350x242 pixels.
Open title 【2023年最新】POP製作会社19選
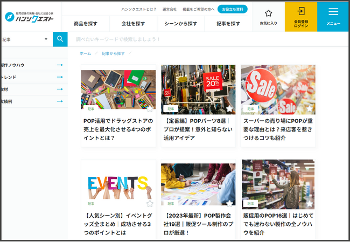tap(198, 224)
